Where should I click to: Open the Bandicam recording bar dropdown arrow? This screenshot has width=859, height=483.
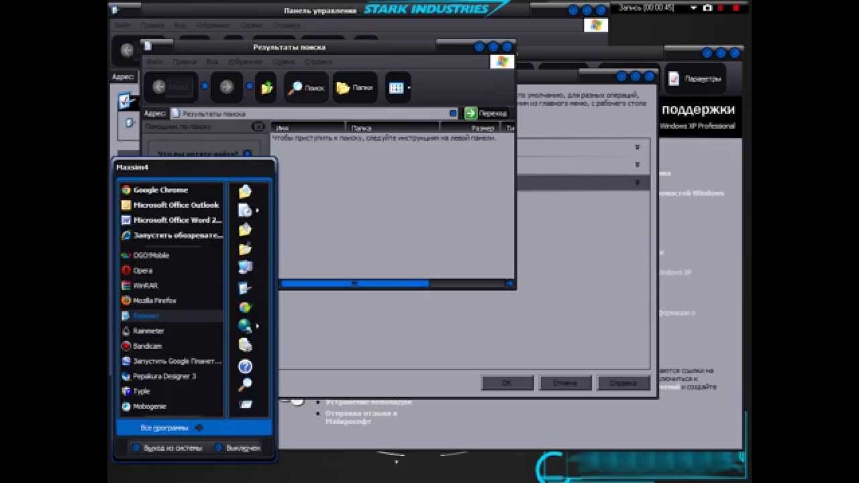(x=694, y=8)
